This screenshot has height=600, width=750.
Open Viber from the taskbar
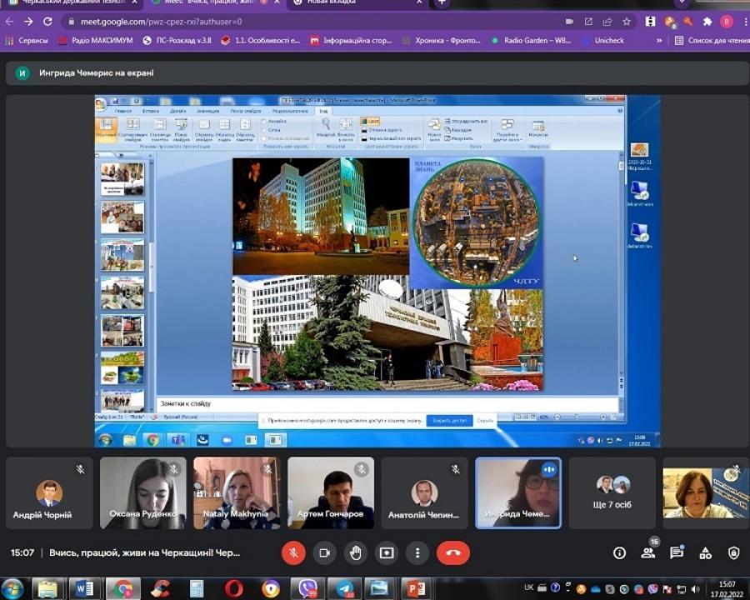click(308, 589)
